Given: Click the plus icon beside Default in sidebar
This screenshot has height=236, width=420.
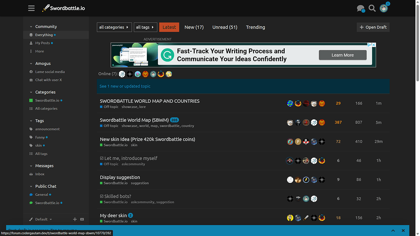Looking at the screenshot, I should tap(75, 219).
